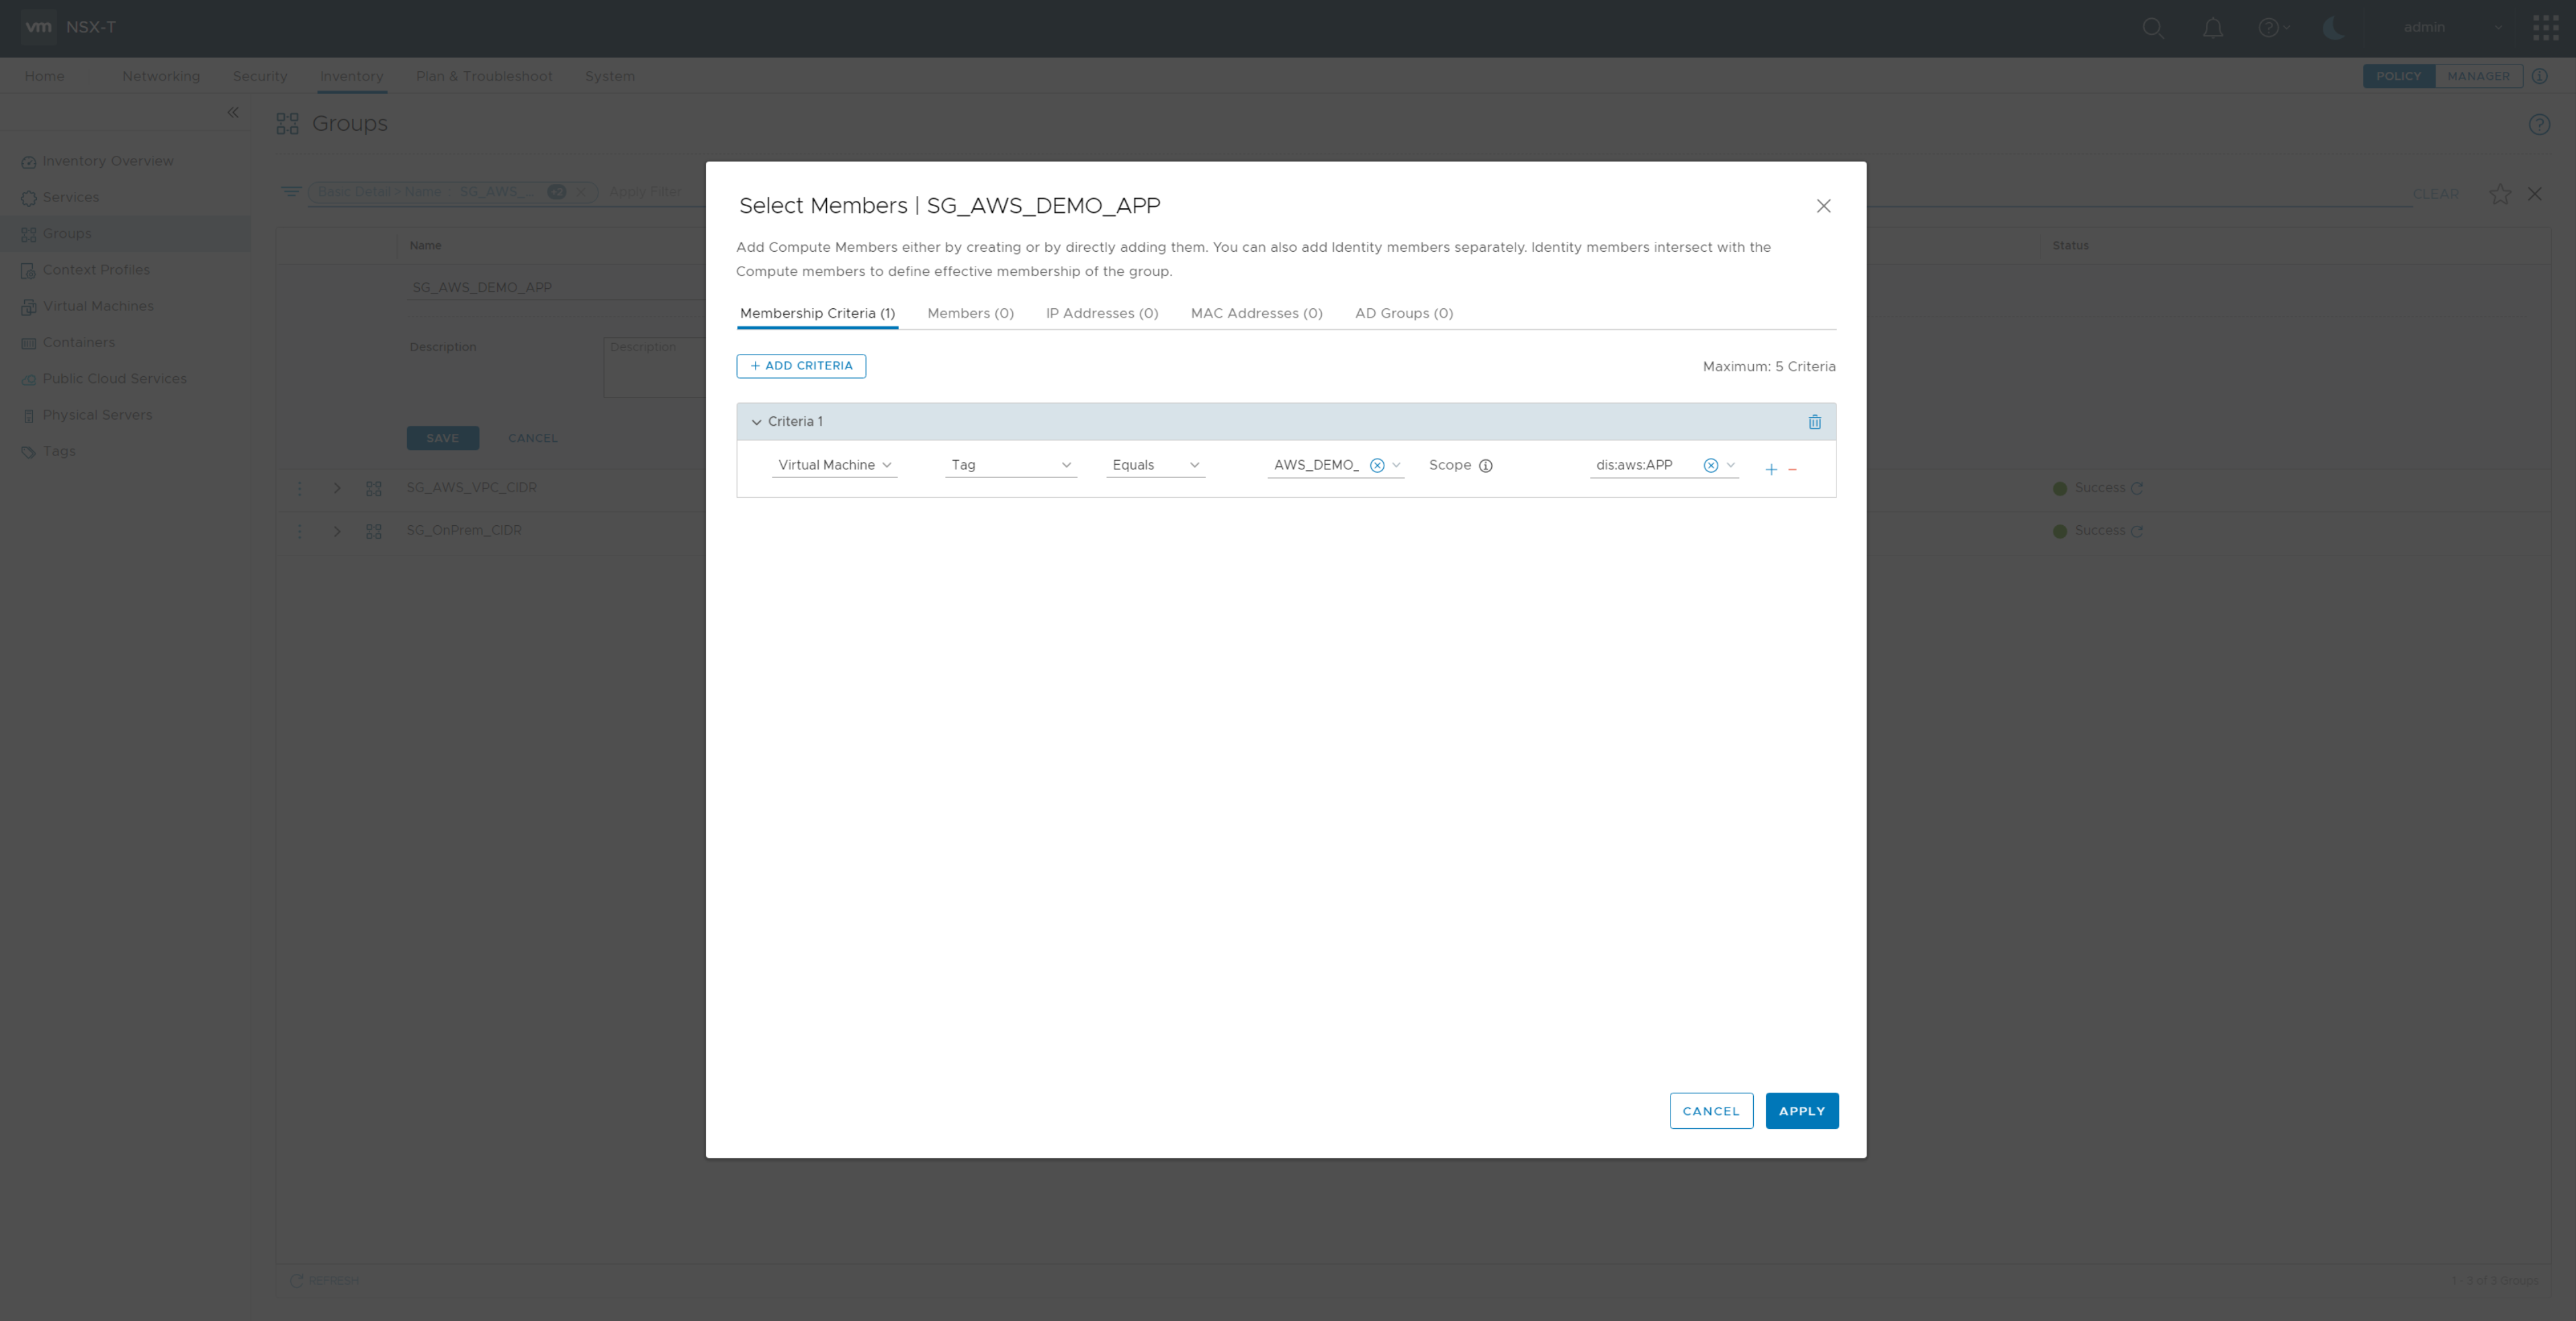2576x1321 pixels.
Task: Clear the AWS_DEMO_ tag value
Action: 1377,465
